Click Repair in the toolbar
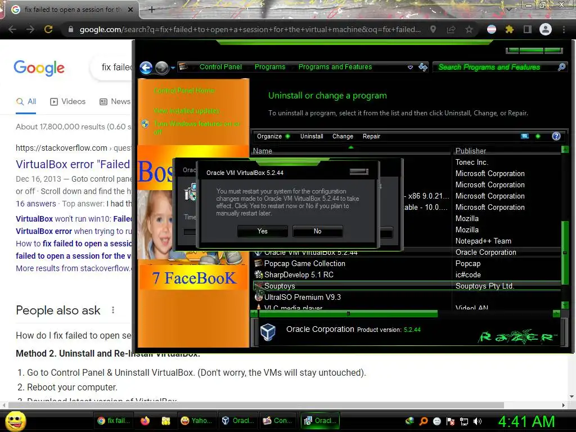This screenshot has width=576, height=432. [x=371, y=136]
